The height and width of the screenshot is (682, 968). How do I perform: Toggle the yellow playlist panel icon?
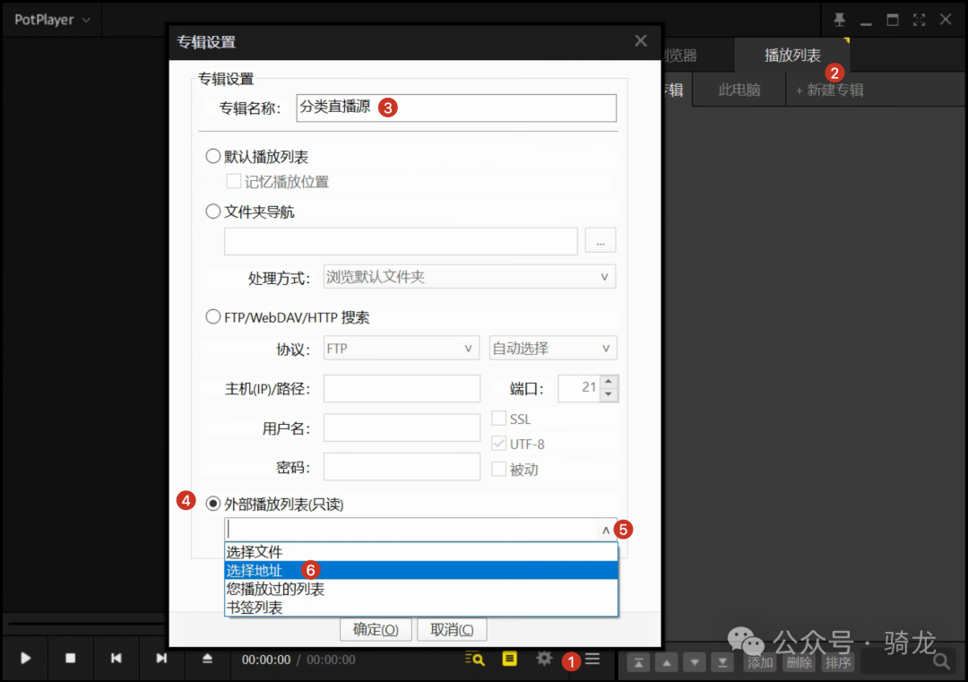[509, 659]
